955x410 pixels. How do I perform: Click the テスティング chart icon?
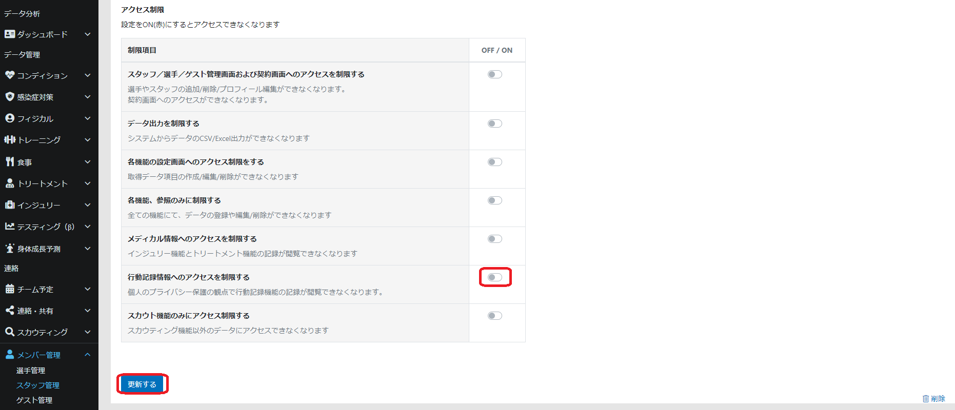(x=10, y=226)
